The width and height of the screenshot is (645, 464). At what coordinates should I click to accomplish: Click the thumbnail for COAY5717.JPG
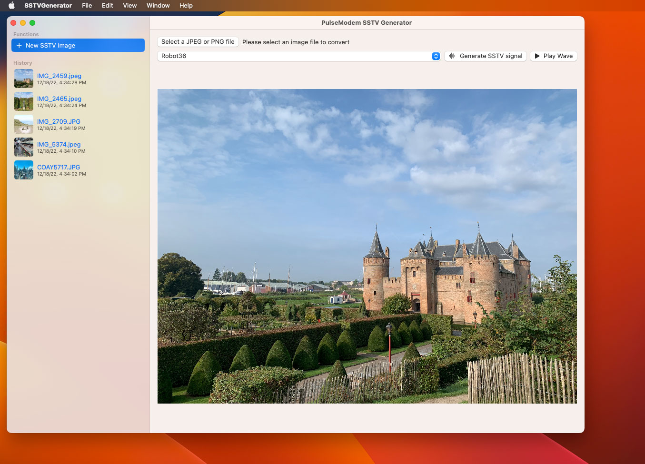(23, 170)
